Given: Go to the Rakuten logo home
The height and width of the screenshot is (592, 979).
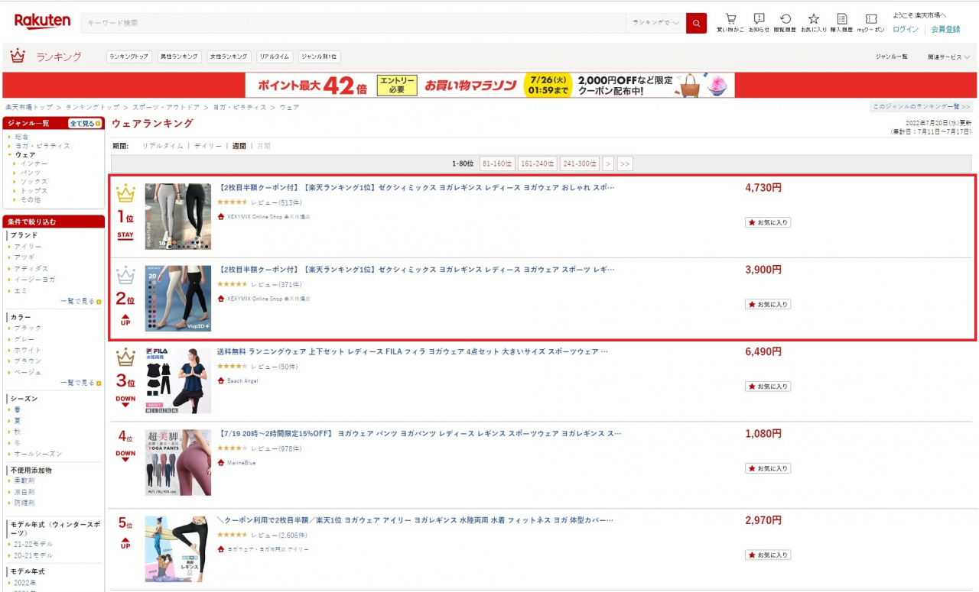Looking at the screenshot, I should tap(42, 21).
